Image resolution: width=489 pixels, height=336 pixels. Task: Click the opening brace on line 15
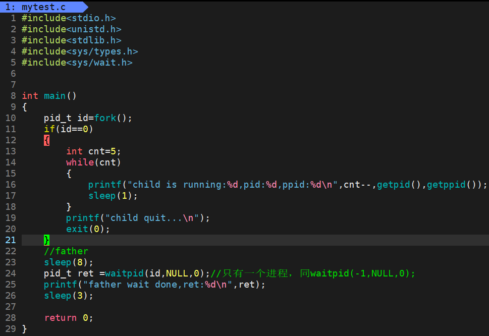(69, 174)
